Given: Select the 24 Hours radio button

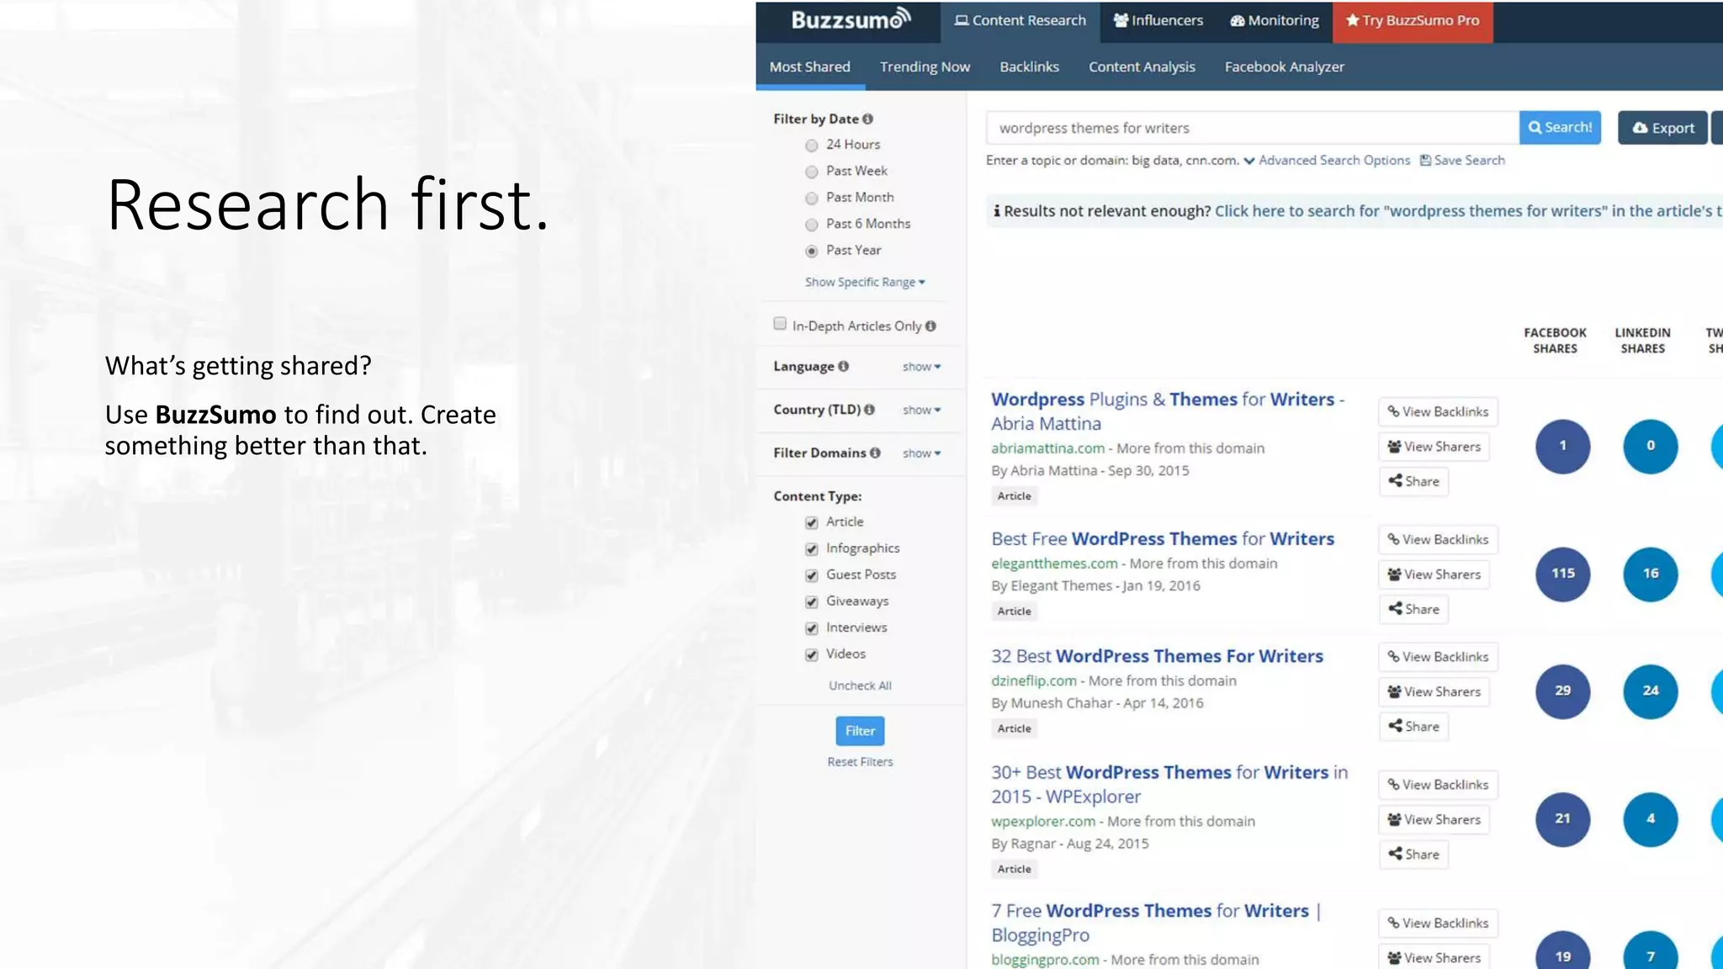Looking at the screenshot, I should (812, 146).
